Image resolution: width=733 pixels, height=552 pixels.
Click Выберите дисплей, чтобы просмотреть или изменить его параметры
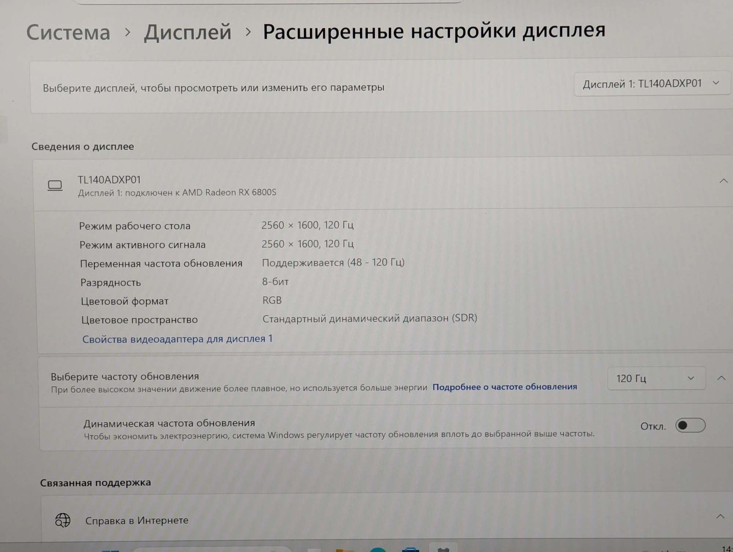[x=214, y=88]
